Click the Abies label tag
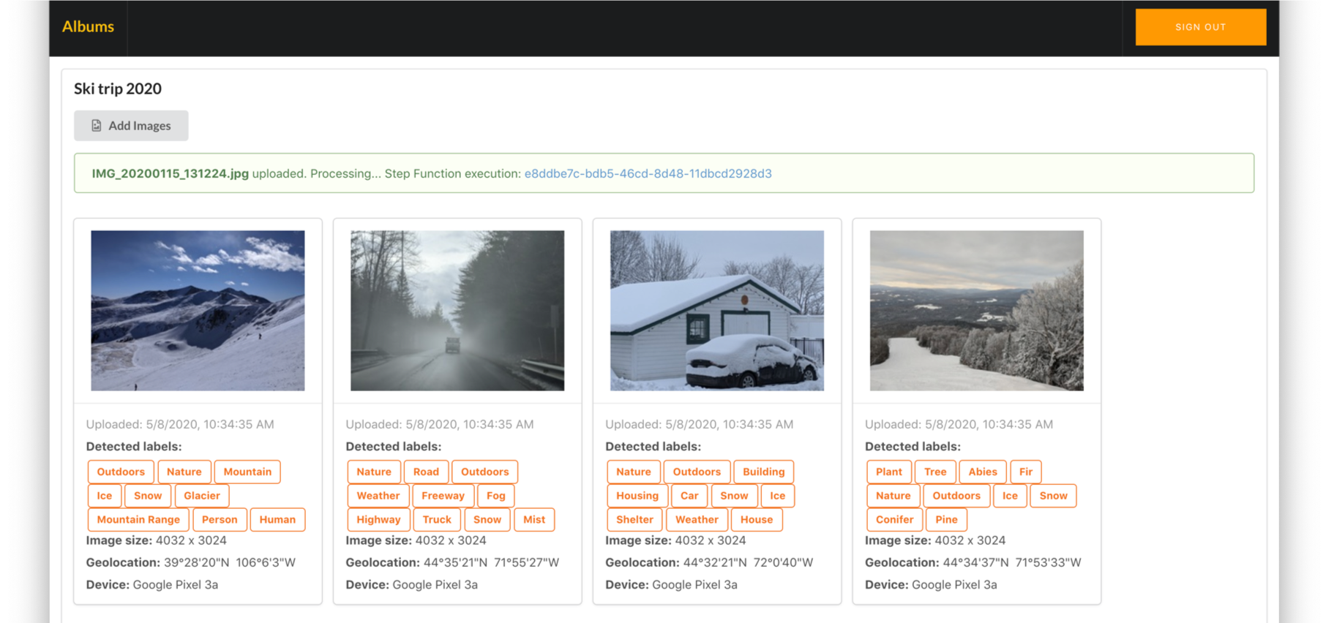This screenshot has height=623, width=1326. point(983,472)
